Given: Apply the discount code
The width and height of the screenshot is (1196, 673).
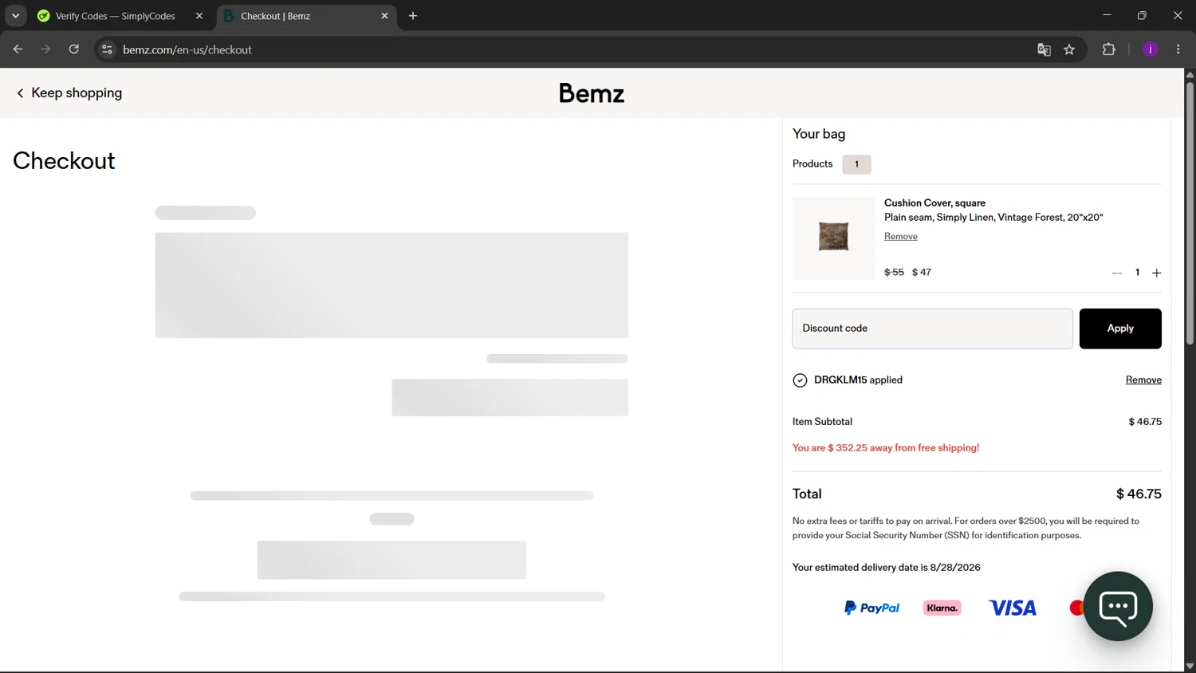Looking at the screenshot, I should click(x=1120, y=329).
